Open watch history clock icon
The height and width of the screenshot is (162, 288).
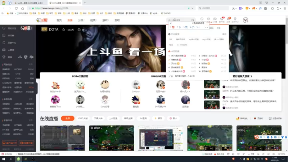202,19
